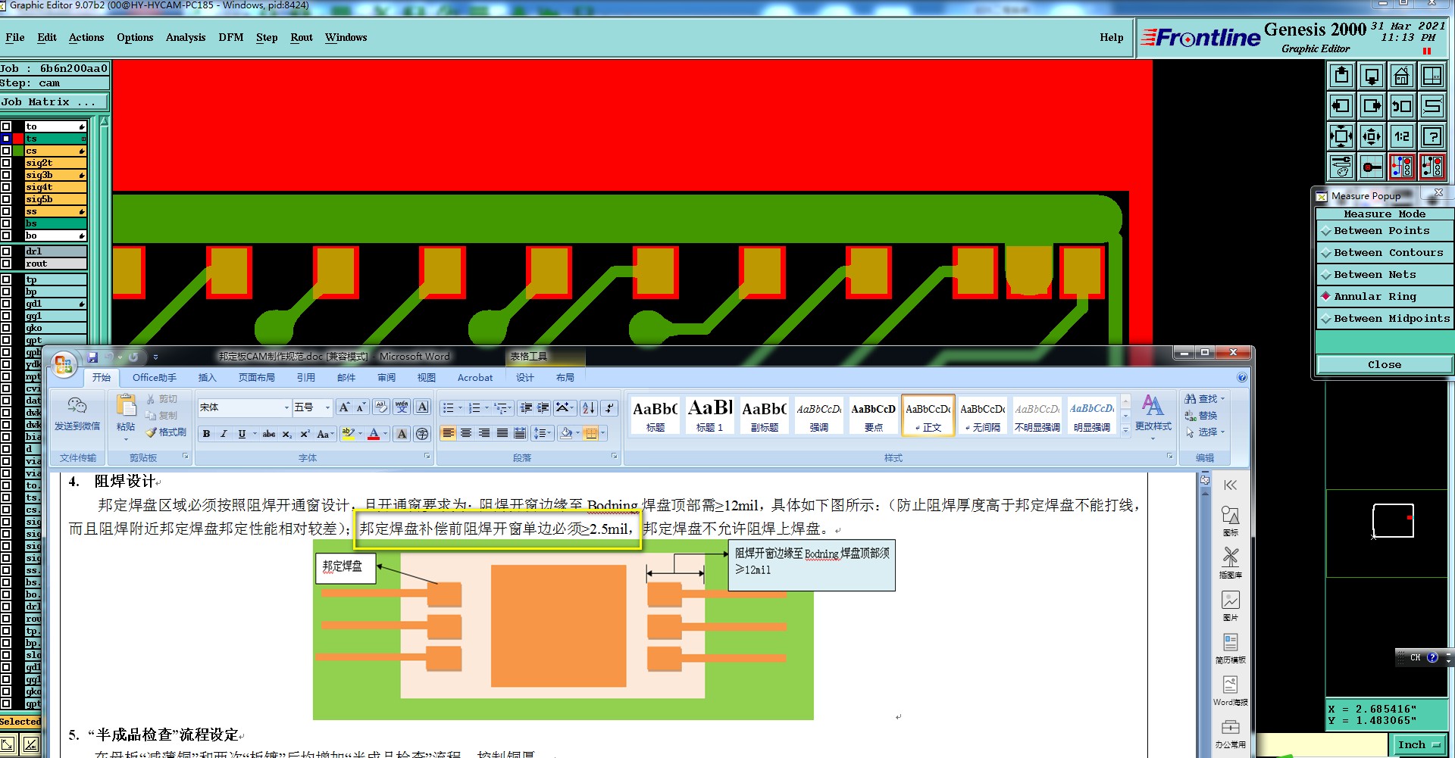The width and height of the screenshot is (1455, 758).
Task: Toggle the checkbox for layer 'sig2t'
Action: [x=6, y=163]
